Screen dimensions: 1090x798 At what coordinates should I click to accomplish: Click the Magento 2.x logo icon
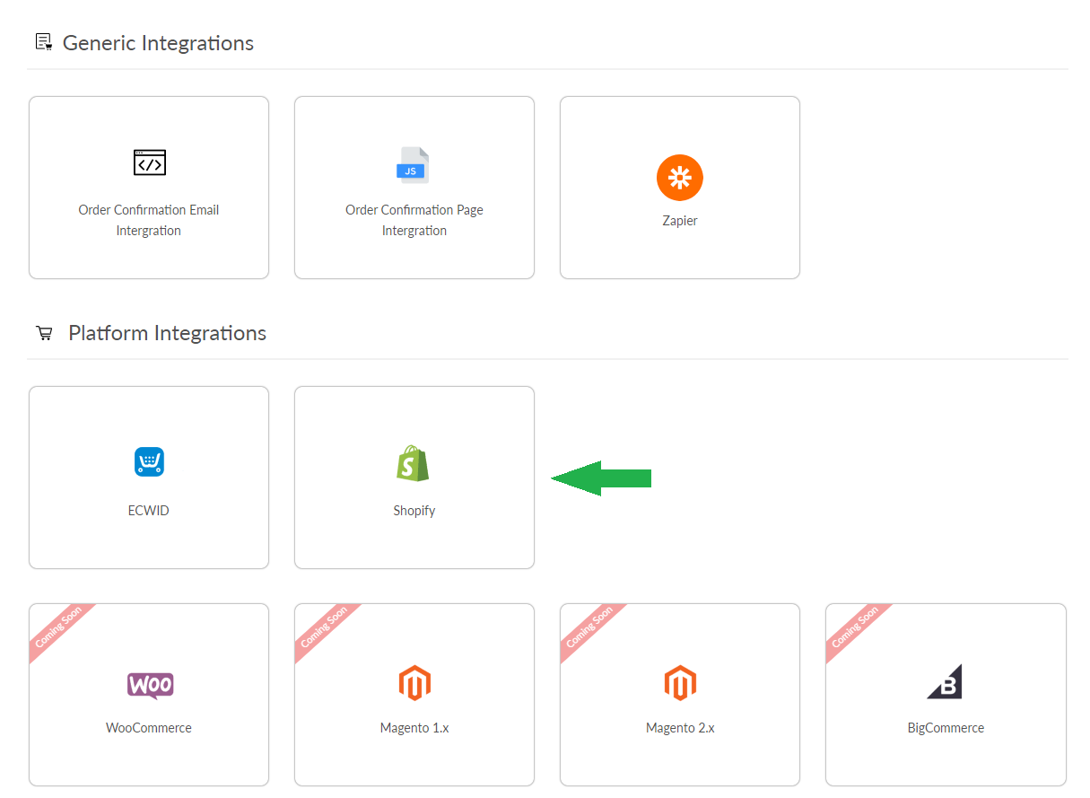[680, 683]
